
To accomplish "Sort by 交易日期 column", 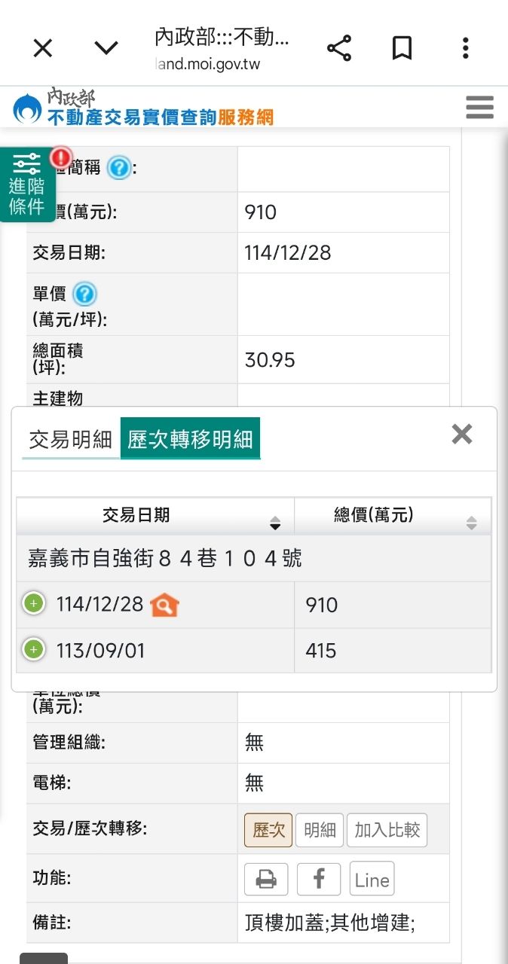I will click(x=155, y=516).
